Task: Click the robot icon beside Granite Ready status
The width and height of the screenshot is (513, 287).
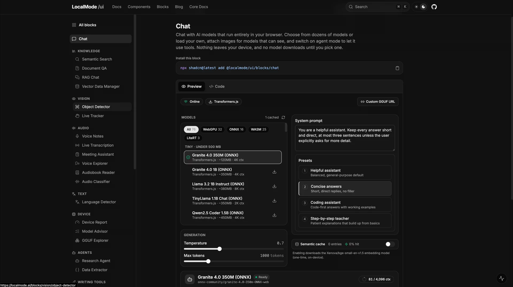Action: tap(190, 279)
